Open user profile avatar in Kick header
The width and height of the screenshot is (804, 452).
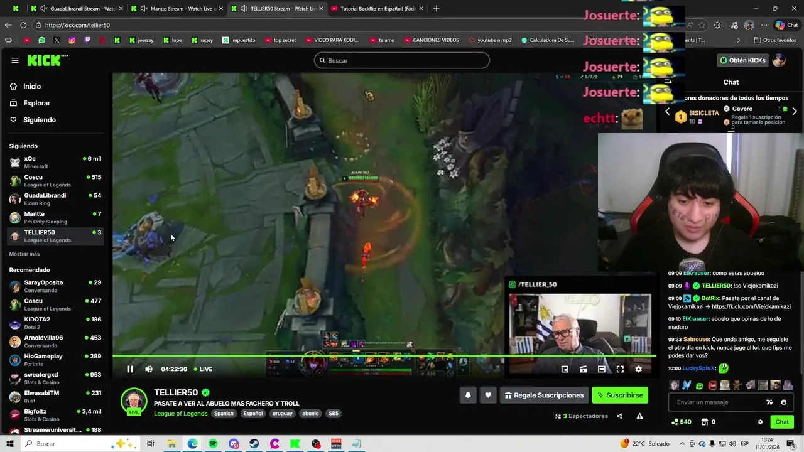tap(779, 60)
